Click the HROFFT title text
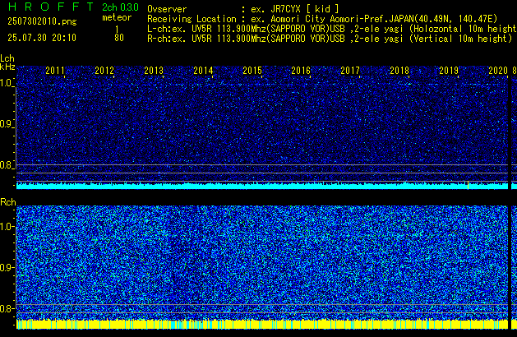The image size is (517, 337). coord(52,7)
